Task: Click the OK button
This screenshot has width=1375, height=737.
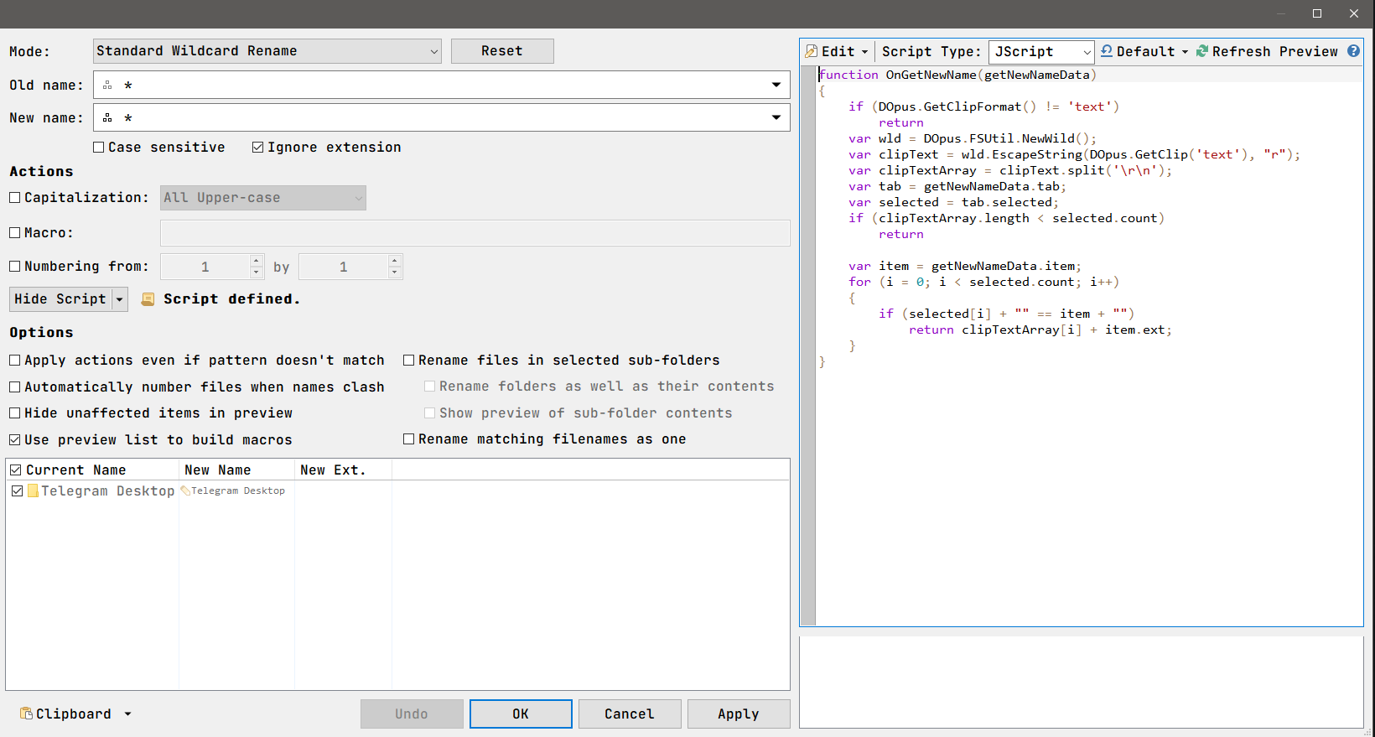Action: click(x=521, y=714)
